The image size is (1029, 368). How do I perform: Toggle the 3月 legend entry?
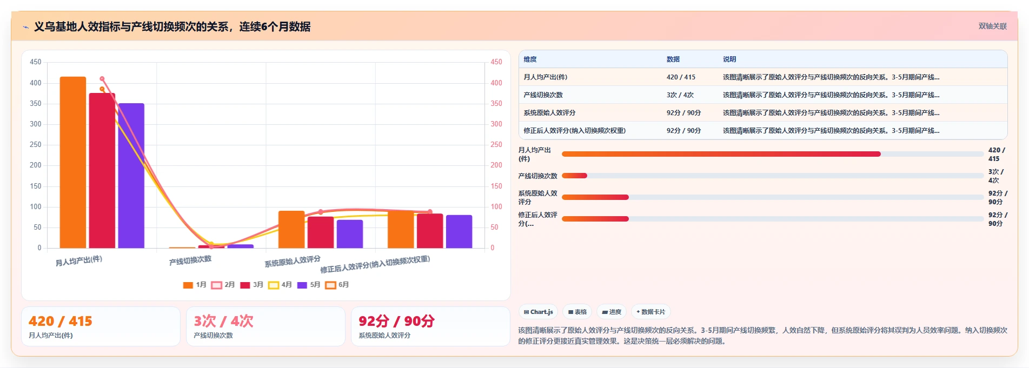coord(252,285)
